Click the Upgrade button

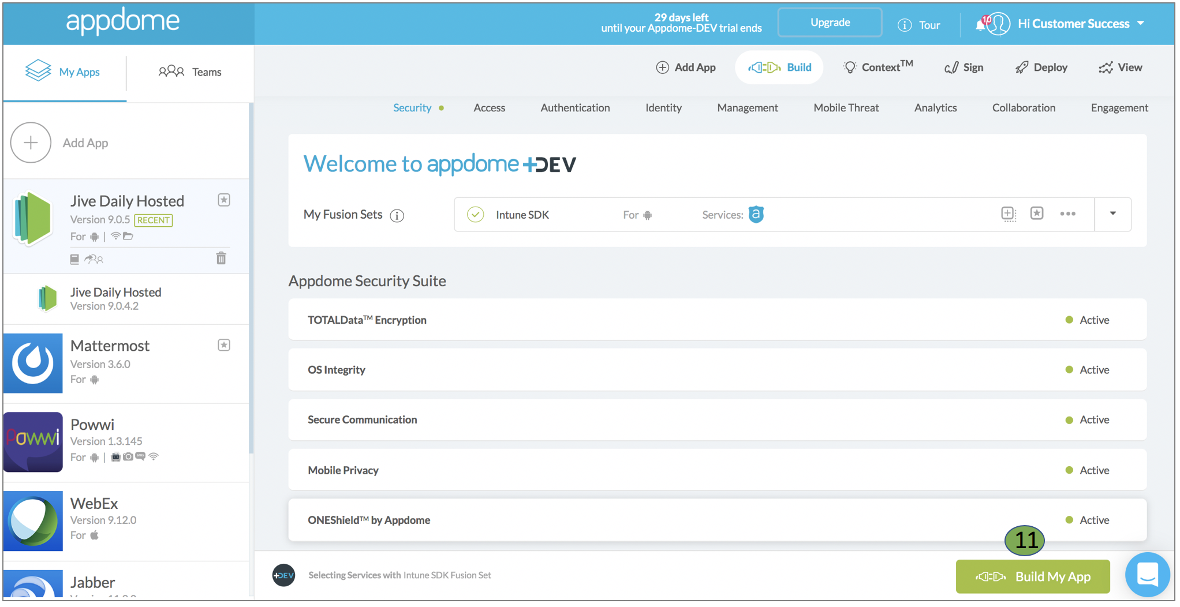coord(830,23)
